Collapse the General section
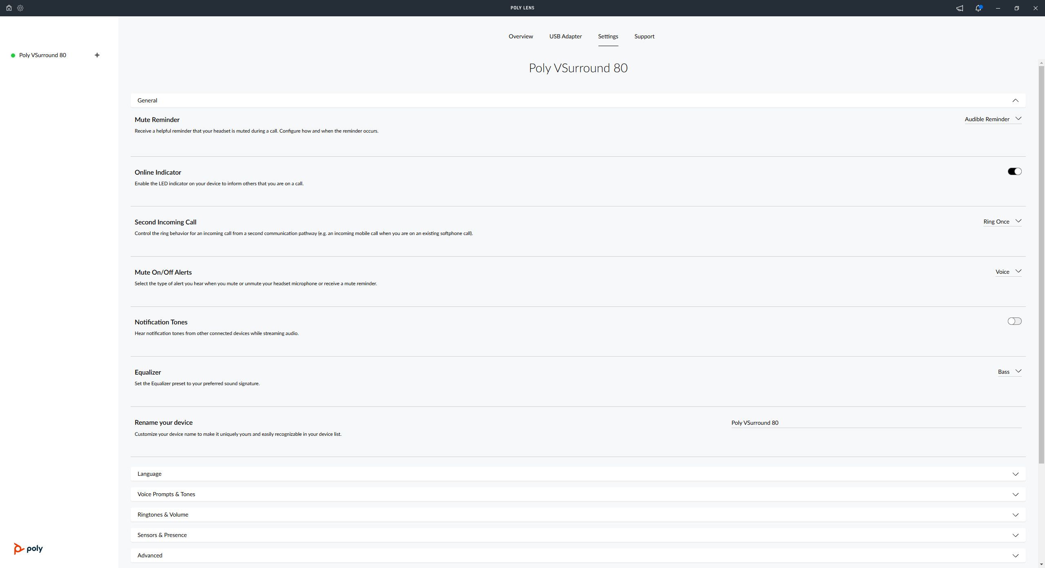1045x568 pixels. [1015, 100]
